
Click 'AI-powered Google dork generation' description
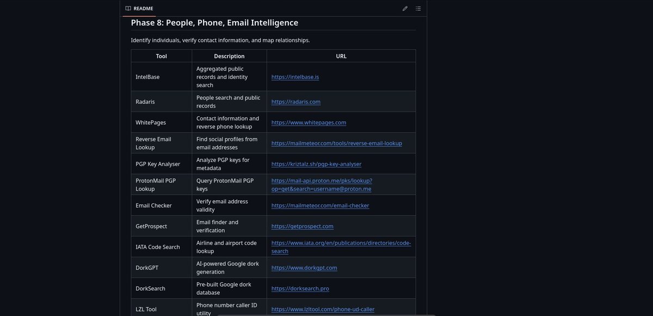[x=227, y=268]
